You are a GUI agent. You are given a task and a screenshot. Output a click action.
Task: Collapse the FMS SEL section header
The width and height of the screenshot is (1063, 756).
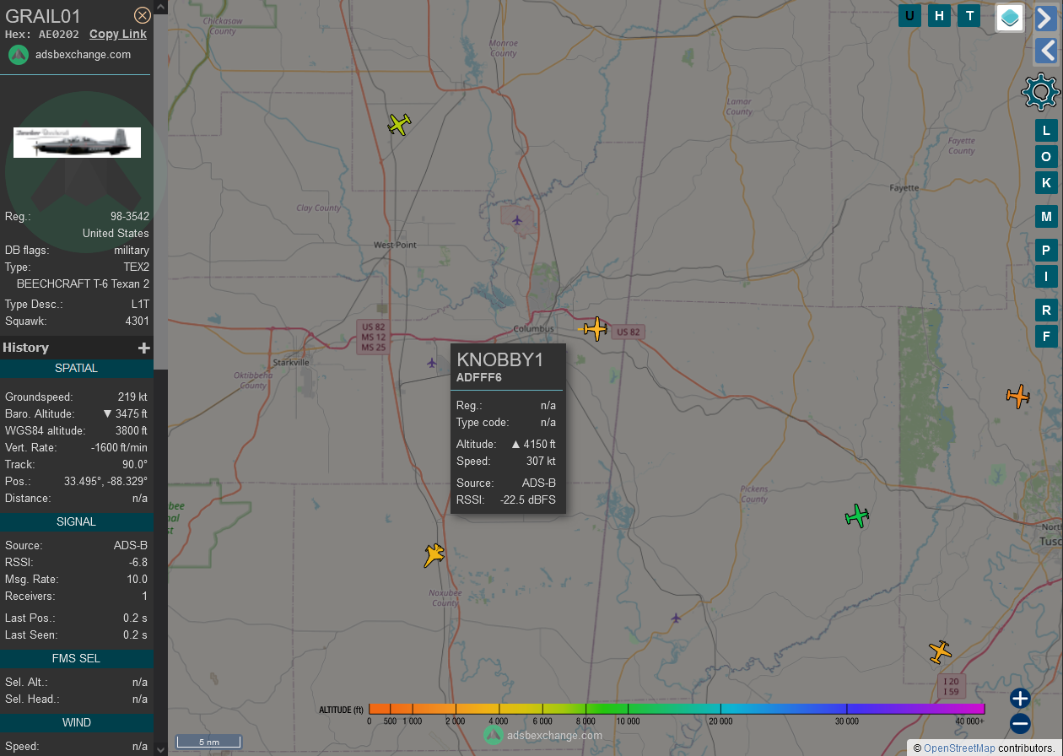coord(77,658)
